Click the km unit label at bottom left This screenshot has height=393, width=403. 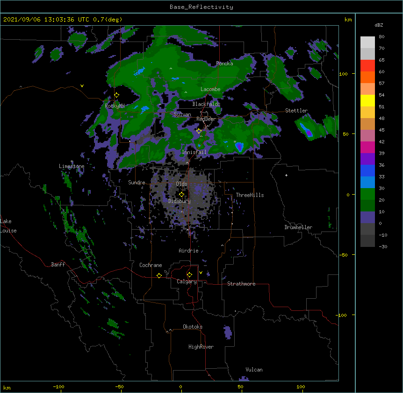click(x=7, y=388)
